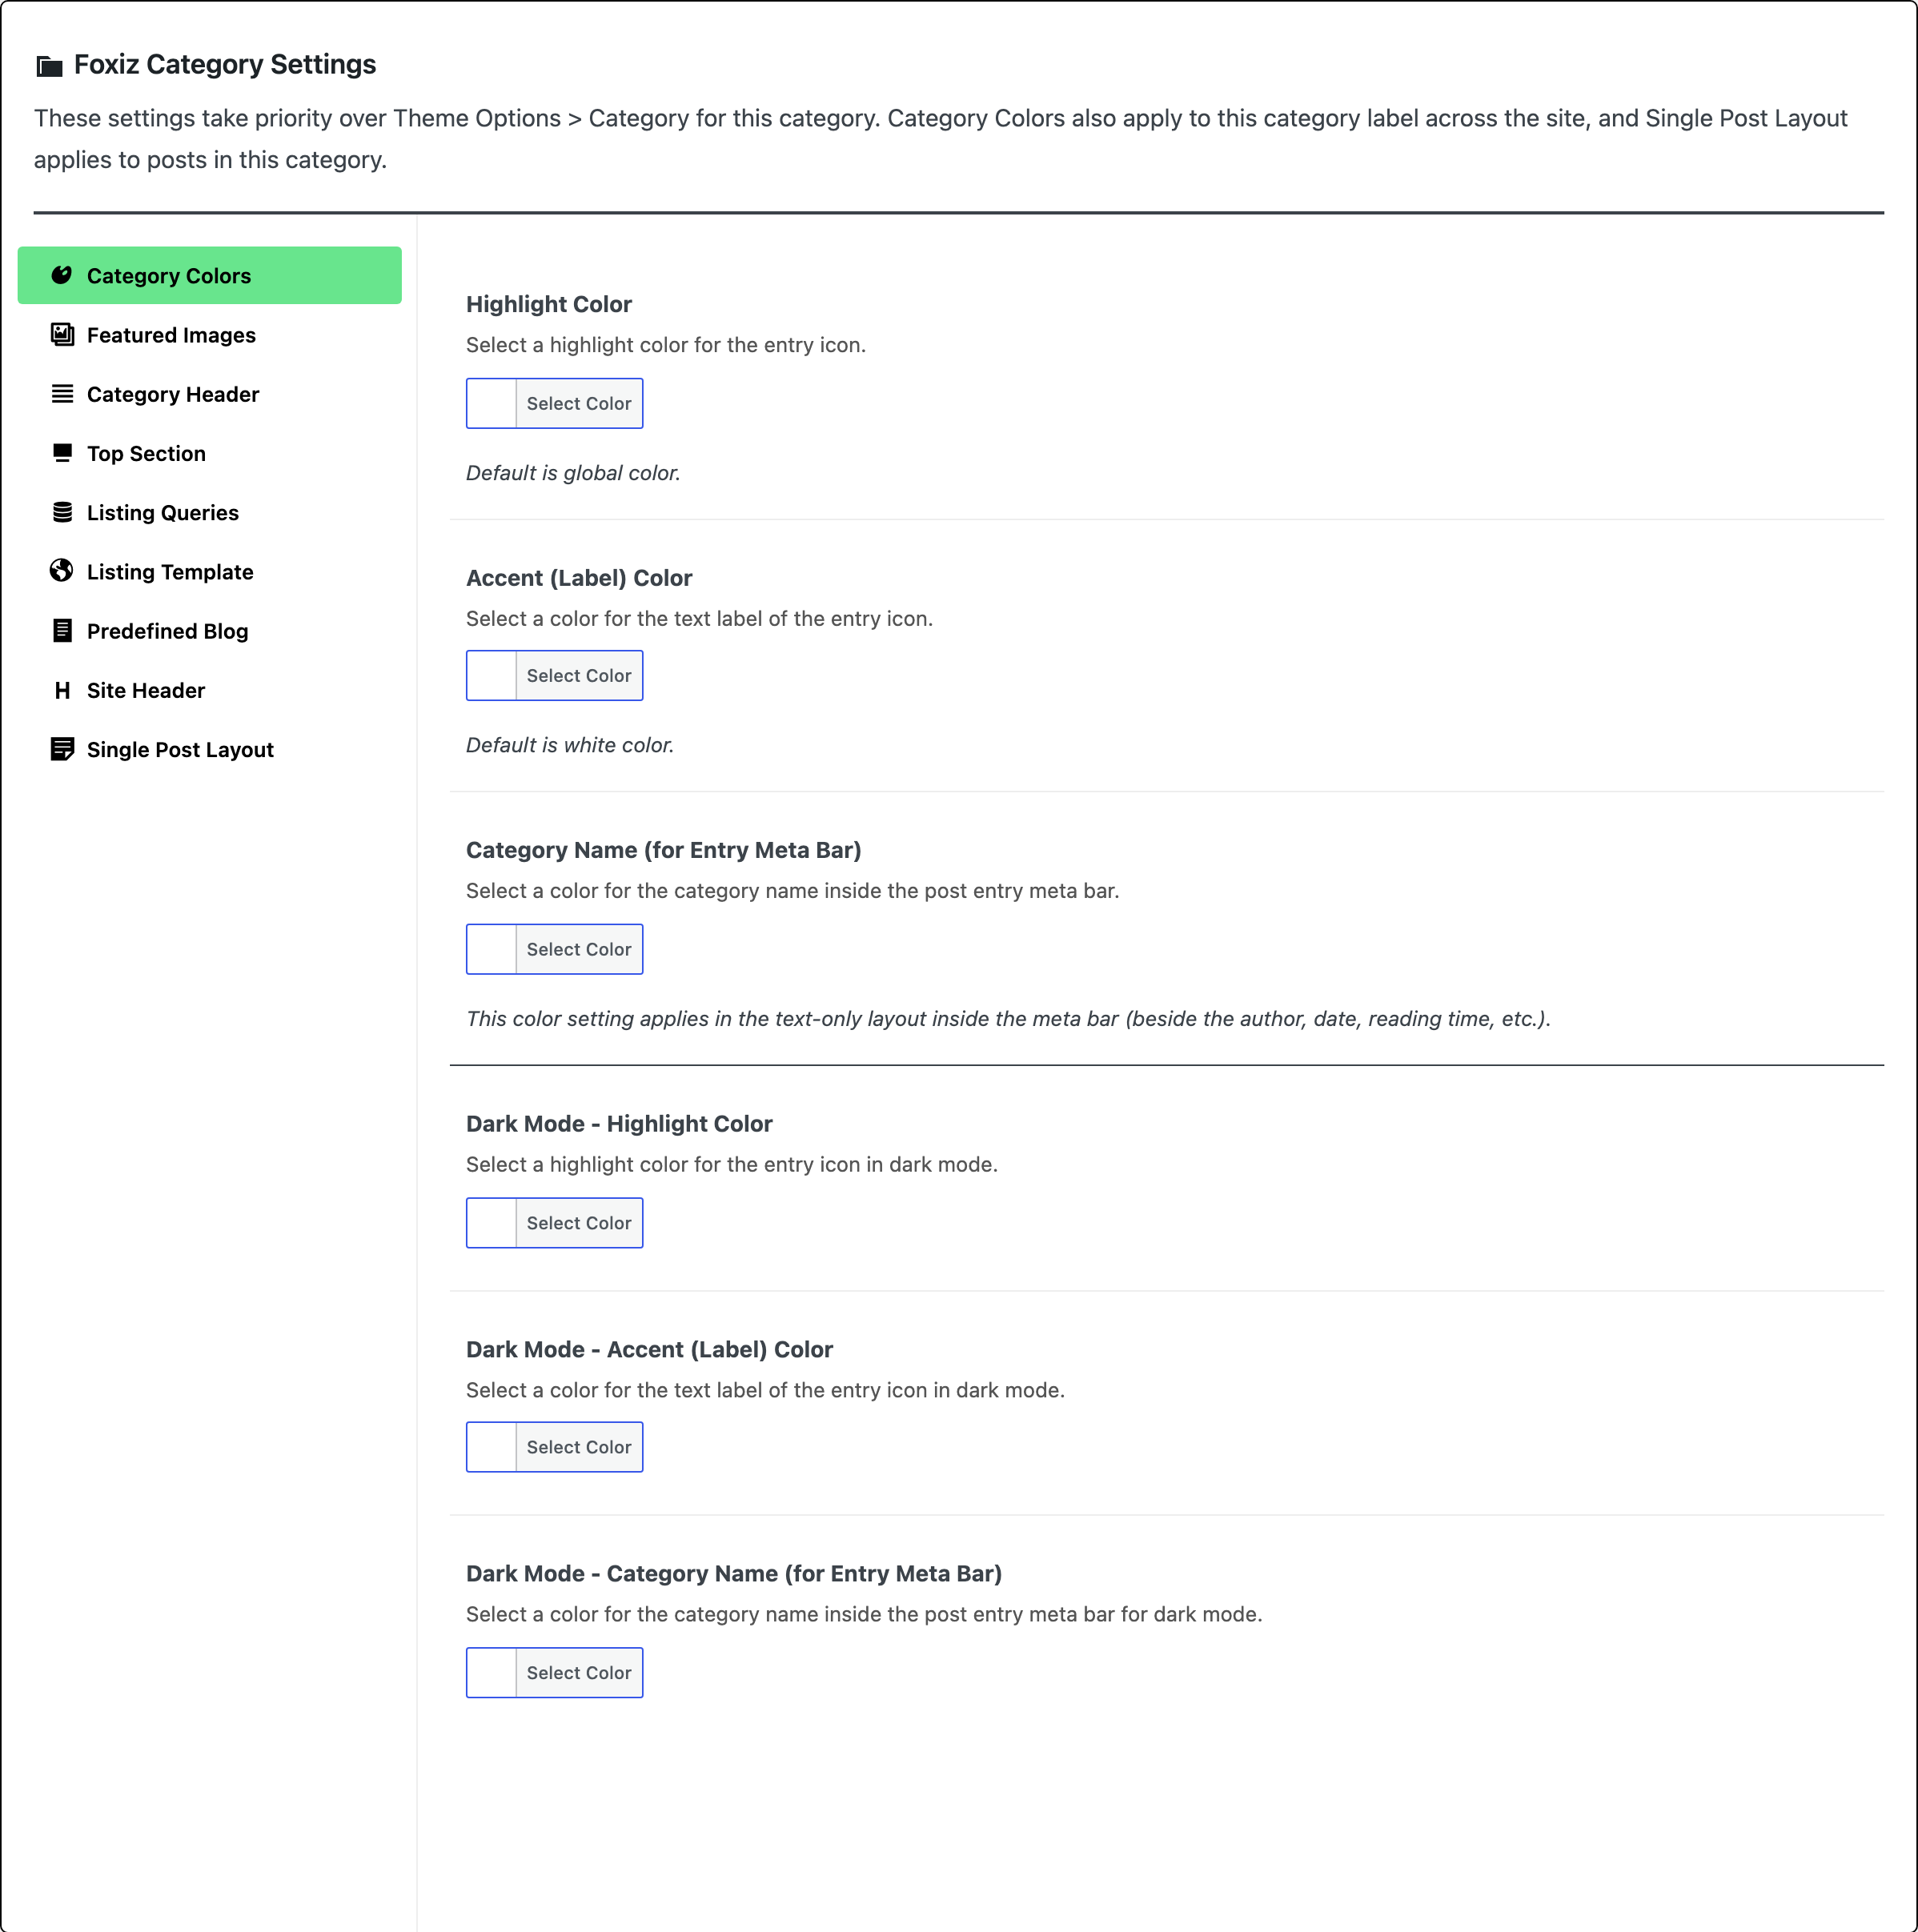Click the Category Name color swatch preview
Image resolution: width=1918 pixels, height=1932 pixels.
pyautogui.click(x=492, y=949)
